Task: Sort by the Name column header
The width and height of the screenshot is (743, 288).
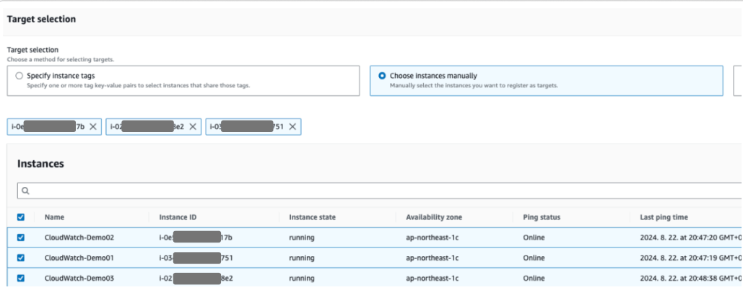Action: (x=54, y=217)
